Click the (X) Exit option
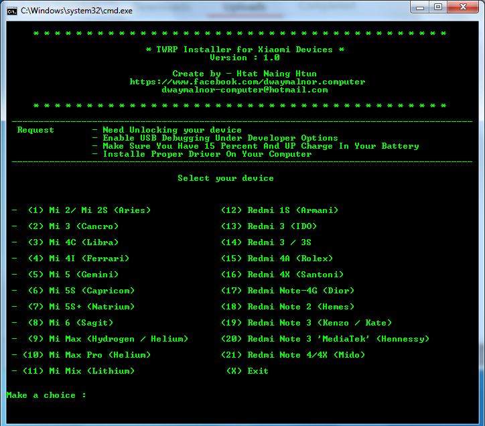This screenshot has height=426, width=485. [x=247, y=371]
